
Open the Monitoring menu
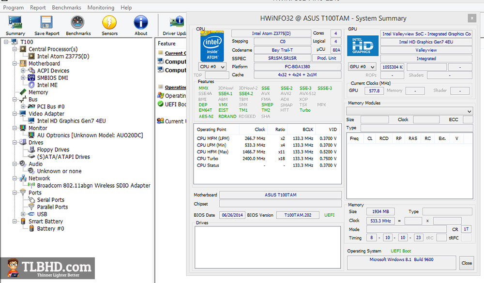[x=101, y=7]
